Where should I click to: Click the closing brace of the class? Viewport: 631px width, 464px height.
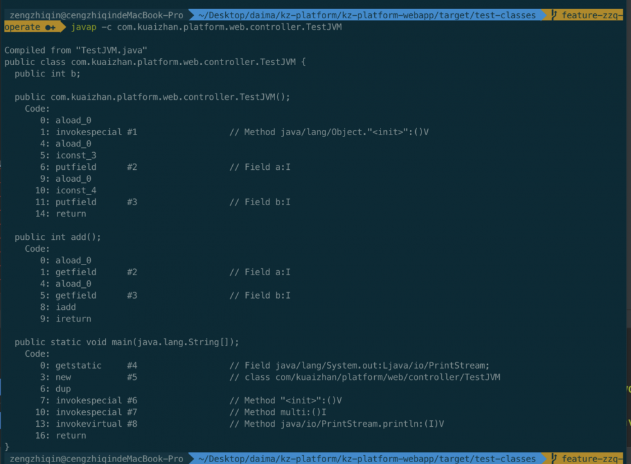click(x=7, y=447)
